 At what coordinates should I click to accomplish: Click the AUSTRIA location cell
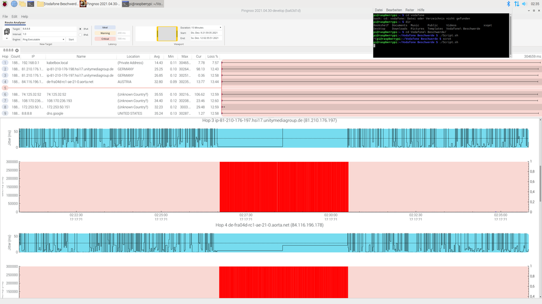[x=124, y=82]
